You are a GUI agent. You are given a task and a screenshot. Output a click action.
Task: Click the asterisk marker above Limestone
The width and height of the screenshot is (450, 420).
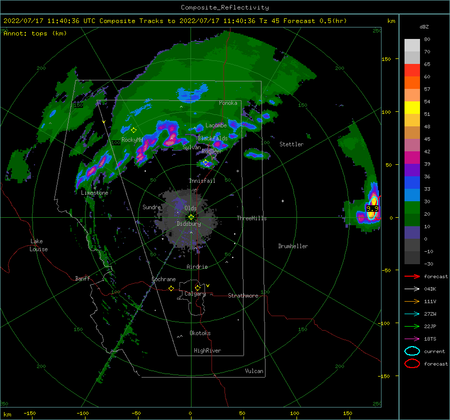(94, 188)
